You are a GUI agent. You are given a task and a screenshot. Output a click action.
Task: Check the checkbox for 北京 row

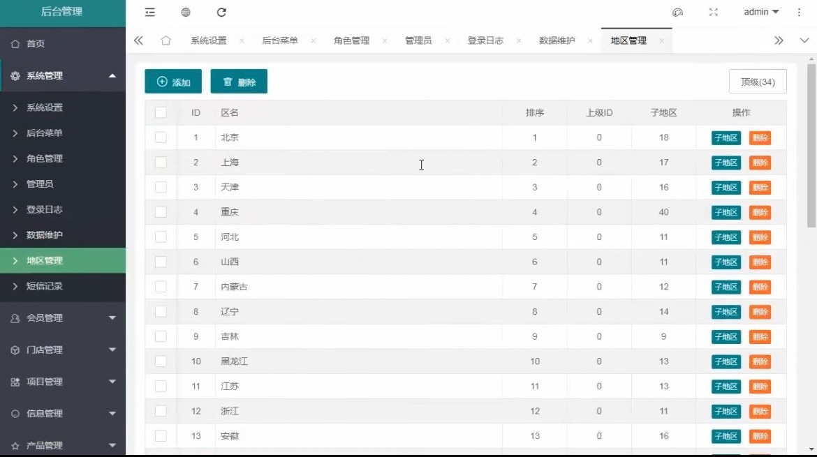coord(161,137)
